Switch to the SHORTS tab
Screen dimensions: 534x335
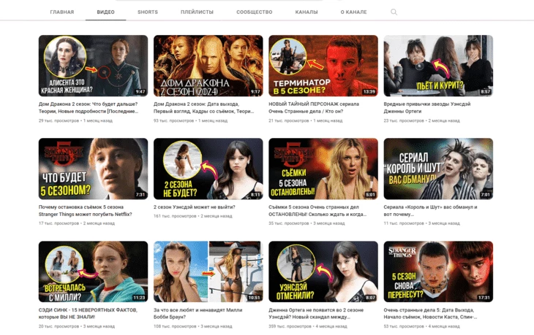(148, 12)
